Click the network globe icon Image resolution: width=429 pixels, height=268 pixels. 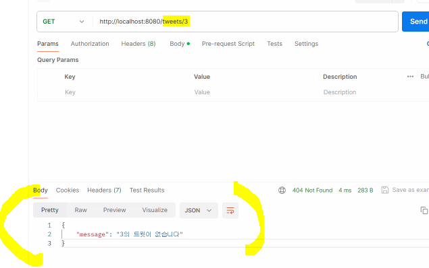(282, 190)
